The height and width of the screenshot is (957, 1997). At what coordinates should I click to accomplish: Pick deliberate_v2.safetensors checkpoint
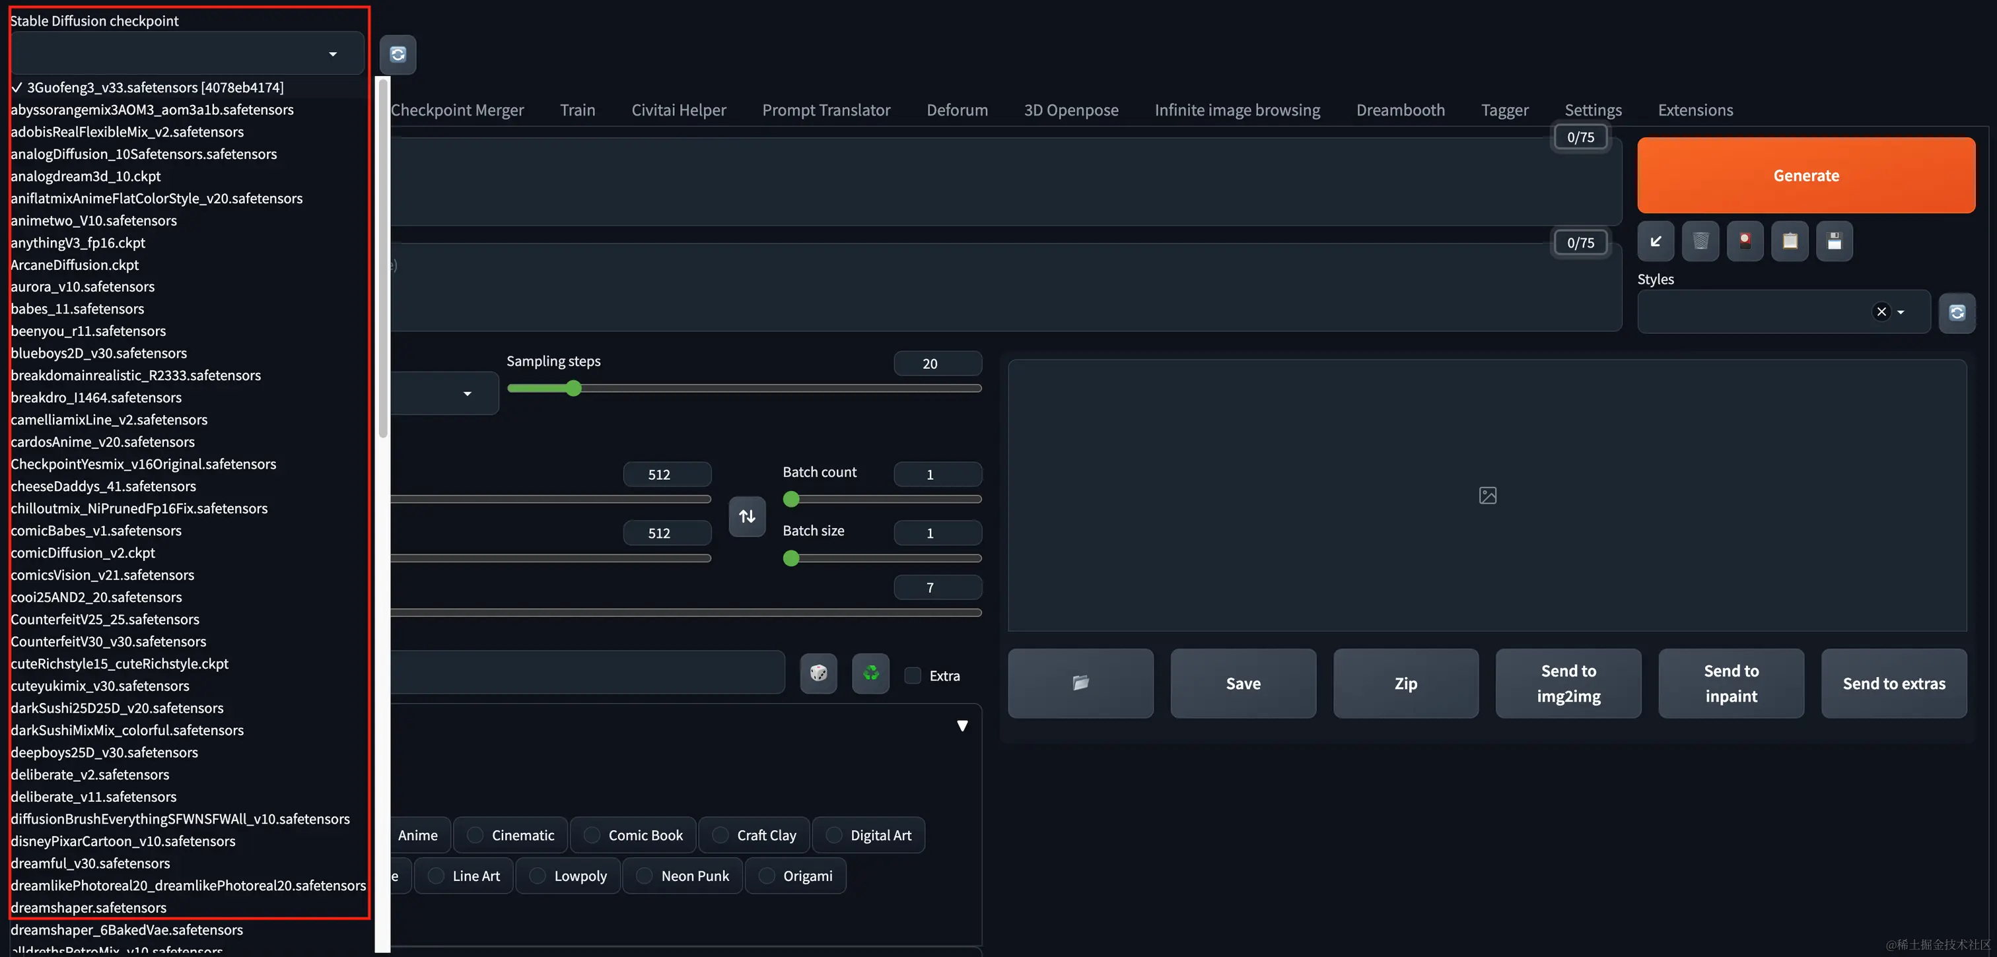(89, 774)
